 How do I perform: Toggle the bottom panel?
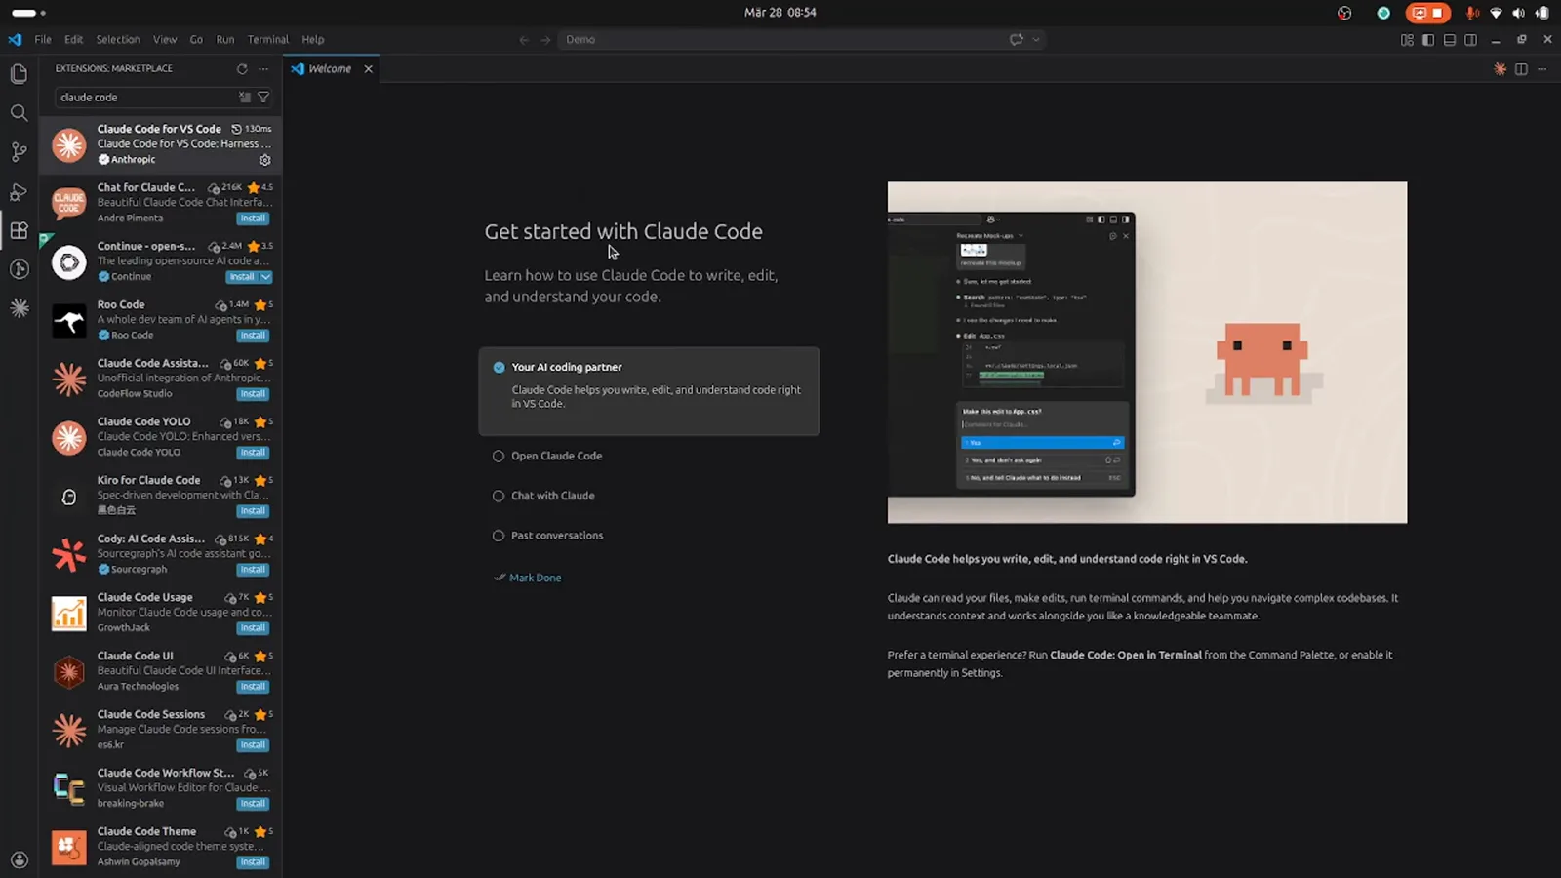tap(1450, 40)
